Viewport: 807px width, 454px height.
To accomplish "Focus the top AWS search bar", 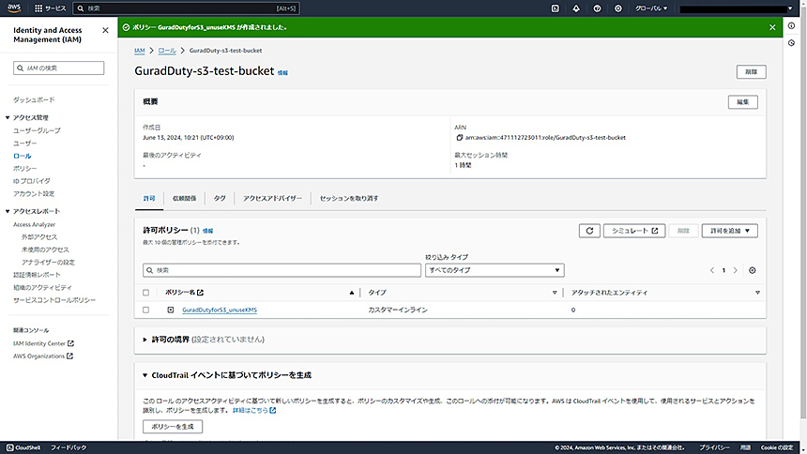I will (187, 8).
